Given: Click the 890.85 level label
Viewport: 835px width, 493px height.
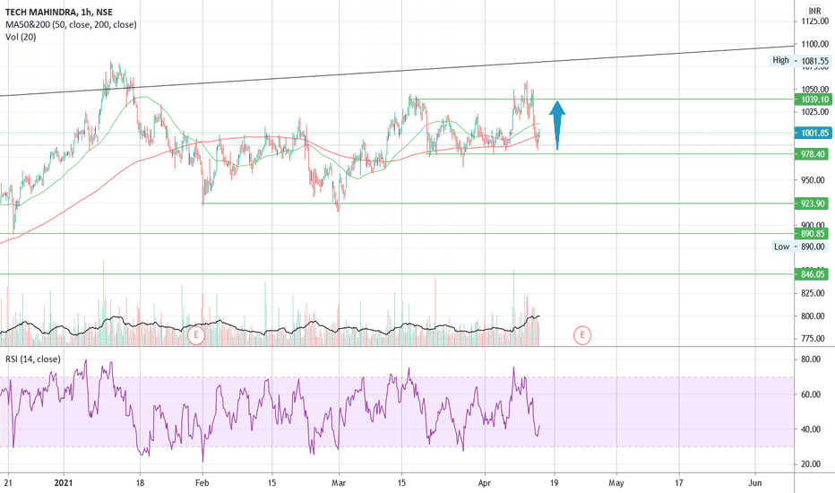Looking at the screenshot, I should 813,234.
